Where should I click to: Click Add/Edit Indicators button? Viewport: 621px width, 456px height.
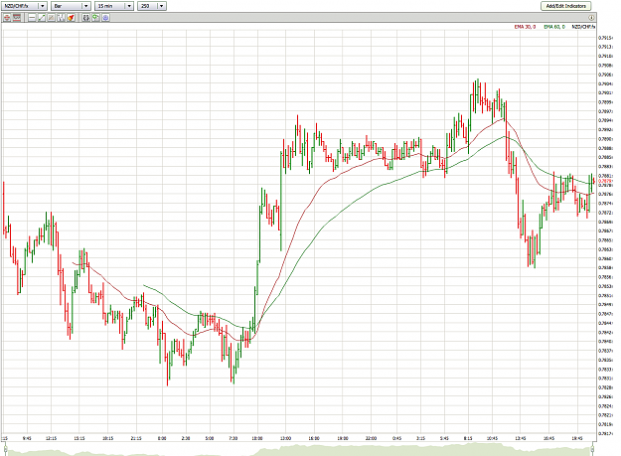pyautogui.click(x=565, y=6)
